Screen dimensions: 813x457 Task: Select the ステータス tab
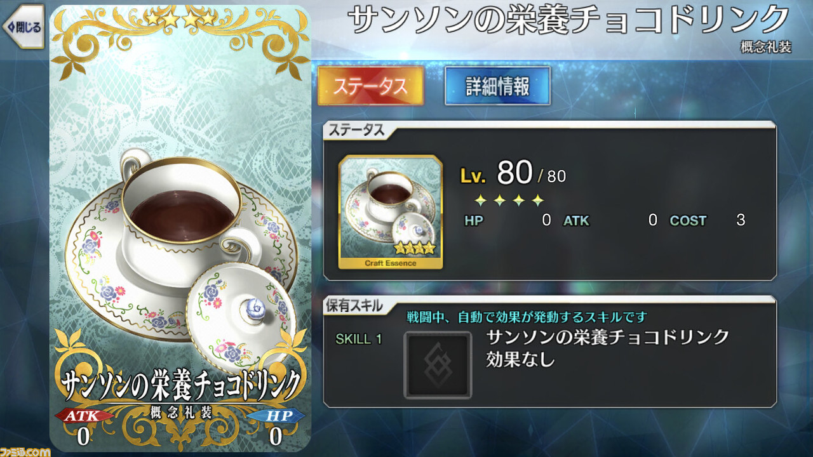(370, 86)
